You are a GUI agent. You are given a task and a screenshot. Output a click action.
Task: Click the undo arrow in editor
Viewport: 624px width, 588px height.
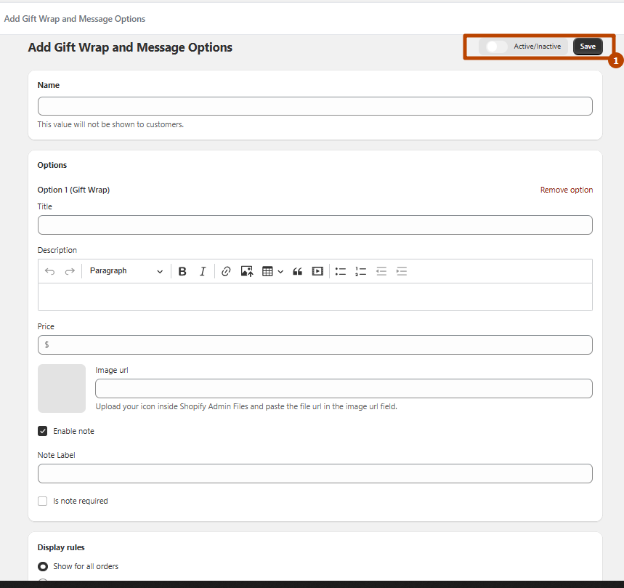tap(49, 271)
